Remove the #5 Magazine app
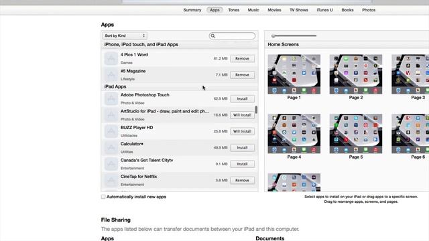The image size is (429, 241). click(x=242, y=75)
